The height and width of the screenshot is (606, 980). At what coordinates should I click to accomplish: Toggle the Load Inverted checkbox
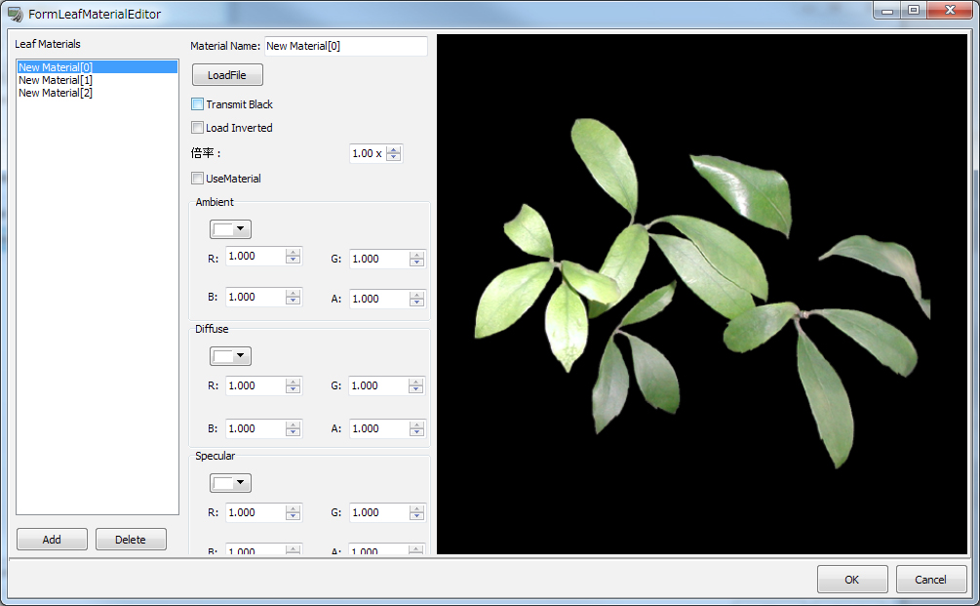click(198, 128)
